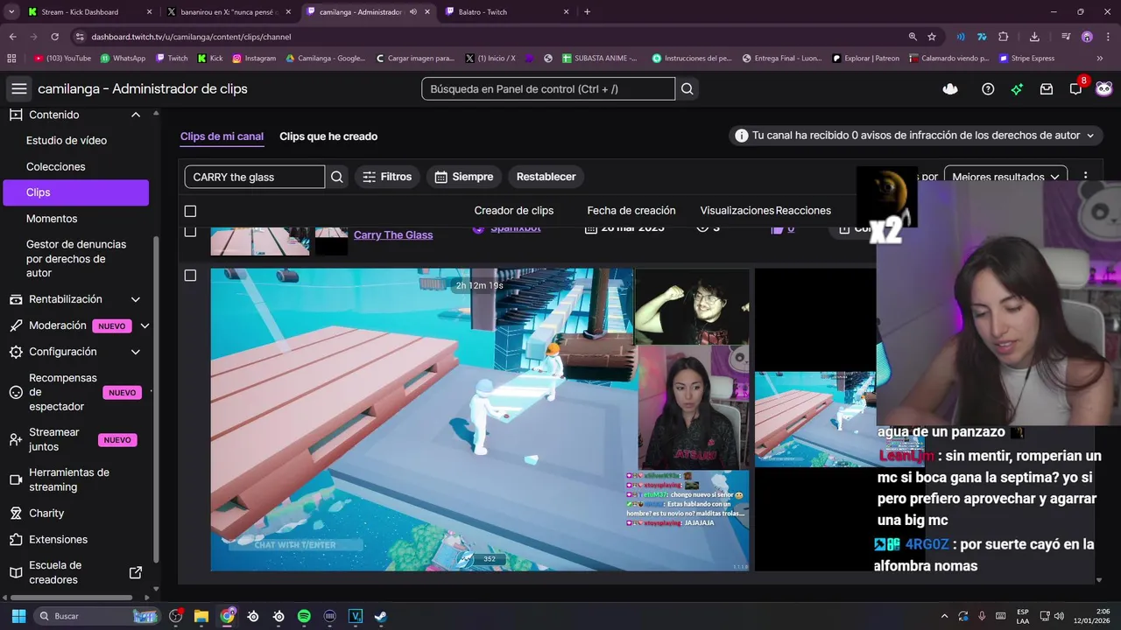Open the panda profile avatar menu
This screenshot has width=1121, height=630.
(1104, 88)
